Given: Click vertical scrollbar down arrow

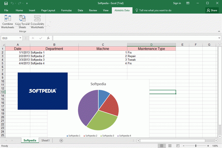Looking at the screenshot, I should pyautogui.click(x=220, y=136).
